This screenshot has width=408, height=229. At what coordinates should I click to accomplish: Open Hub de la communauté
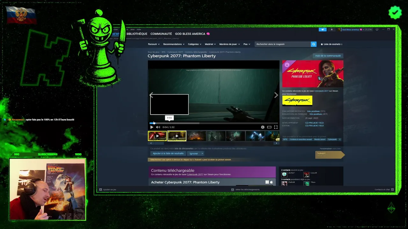tap(328, 56)
